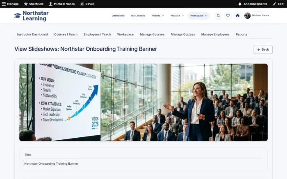
Task: Click Michael Vance profile avatar
Action: click(x=247, y=16)
